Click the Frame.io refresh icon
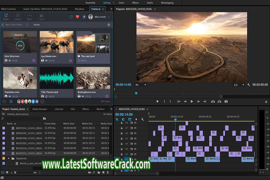The width and height of the screenshot is (270, 180). 71,17
